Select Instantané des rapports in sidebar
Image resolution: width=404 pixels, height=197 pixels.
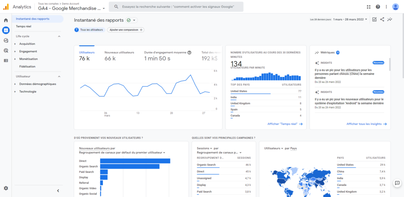[x=37, y=19]
